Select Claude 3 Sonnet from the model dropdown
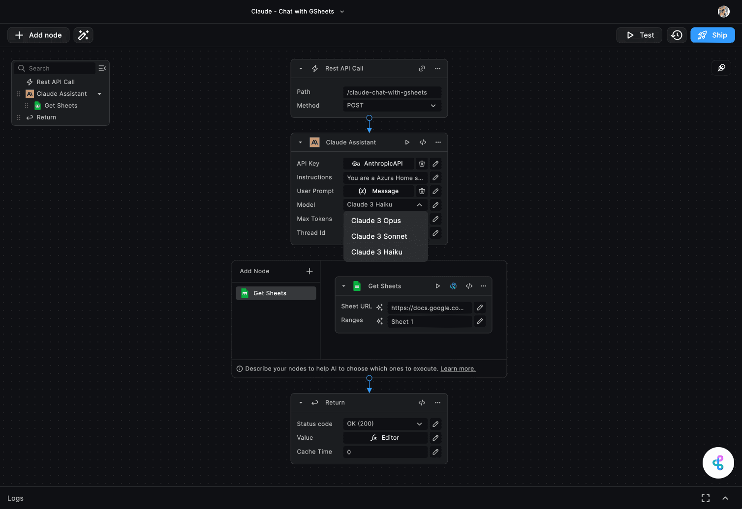Viewport: 742px width, 509px height. click(x=379, y=236)
